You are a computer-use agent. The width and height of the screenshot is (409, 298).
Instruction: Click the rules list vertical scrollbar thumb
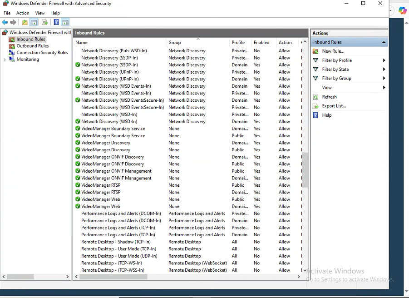[305, 170]
